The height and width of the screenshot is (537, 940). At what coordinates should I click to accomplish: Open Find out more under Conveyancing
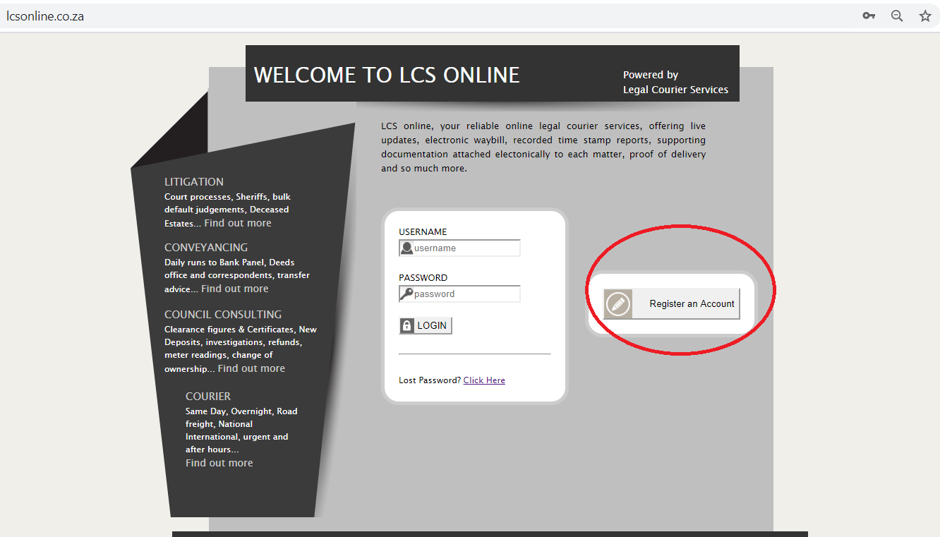pos(235,289)
